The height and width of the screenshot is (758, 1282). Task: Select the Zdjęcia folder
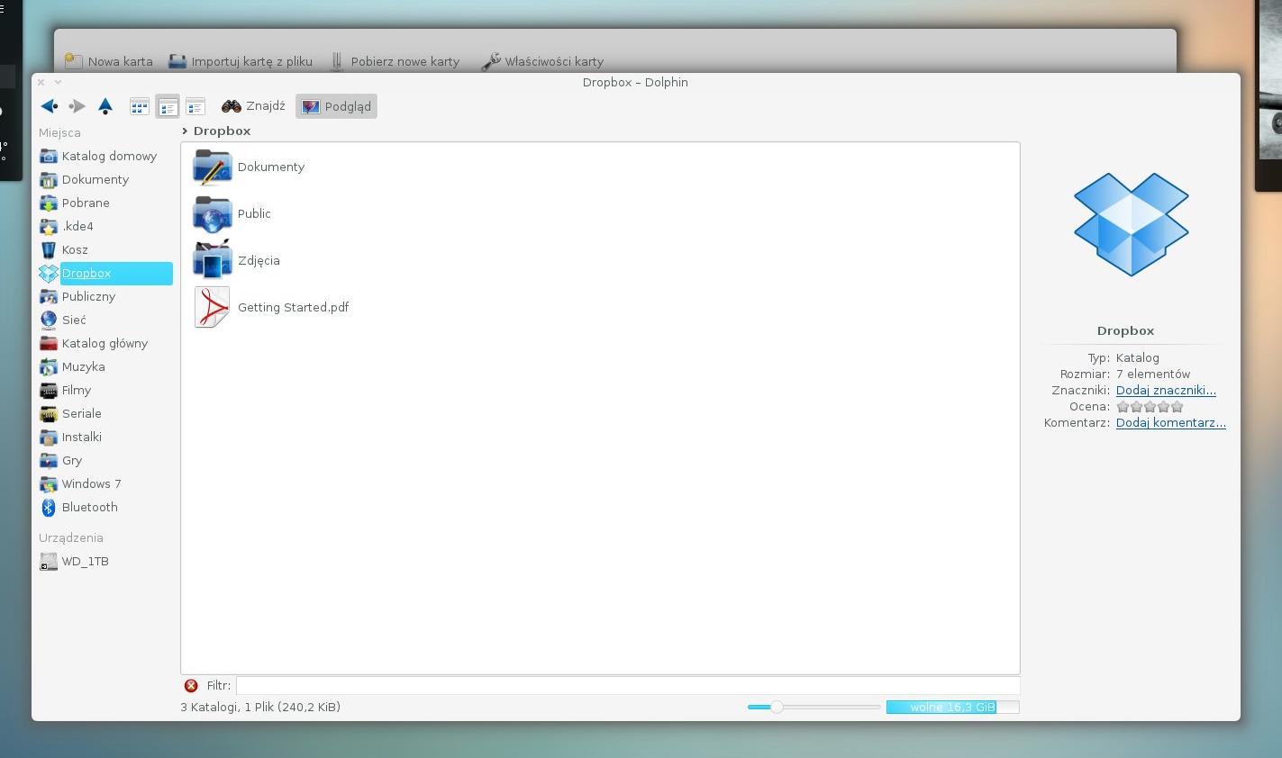[x=236, y=260]
